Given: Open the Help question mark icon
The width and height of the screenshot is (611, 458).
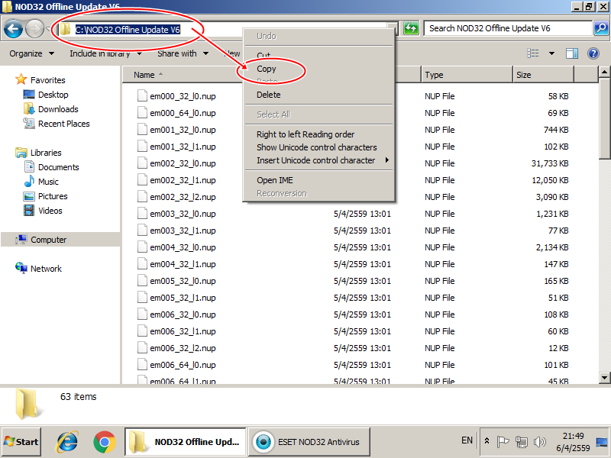Looking at the screenshot, I should click(x=593, y=53).
